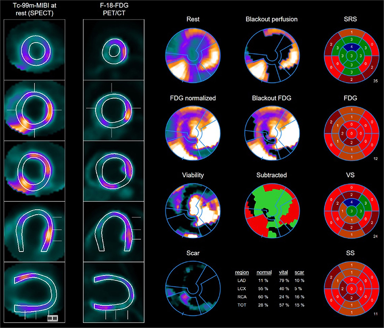Click the LCX vital value '40 %'

tap(284, 289)
